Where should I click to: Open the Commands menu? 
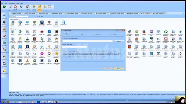click(x=12, y=3)
